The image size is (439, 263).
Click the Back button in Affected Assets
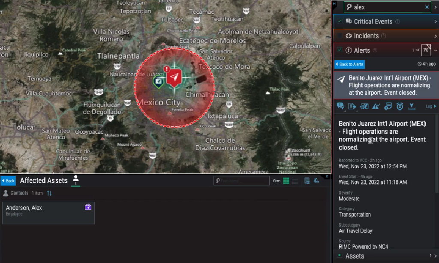coord(8,181)
